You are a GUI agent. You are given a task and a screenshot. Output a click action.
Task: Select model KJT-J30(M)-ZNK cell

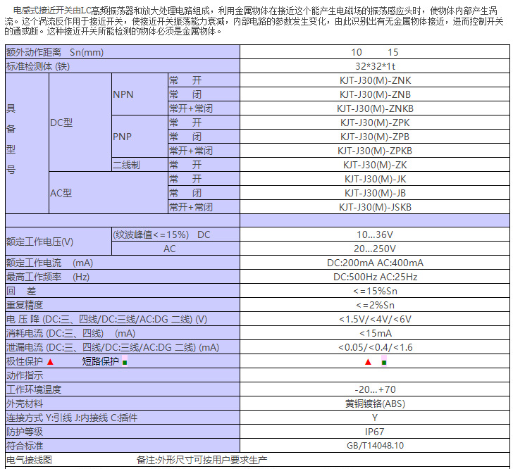click(375, 80)
